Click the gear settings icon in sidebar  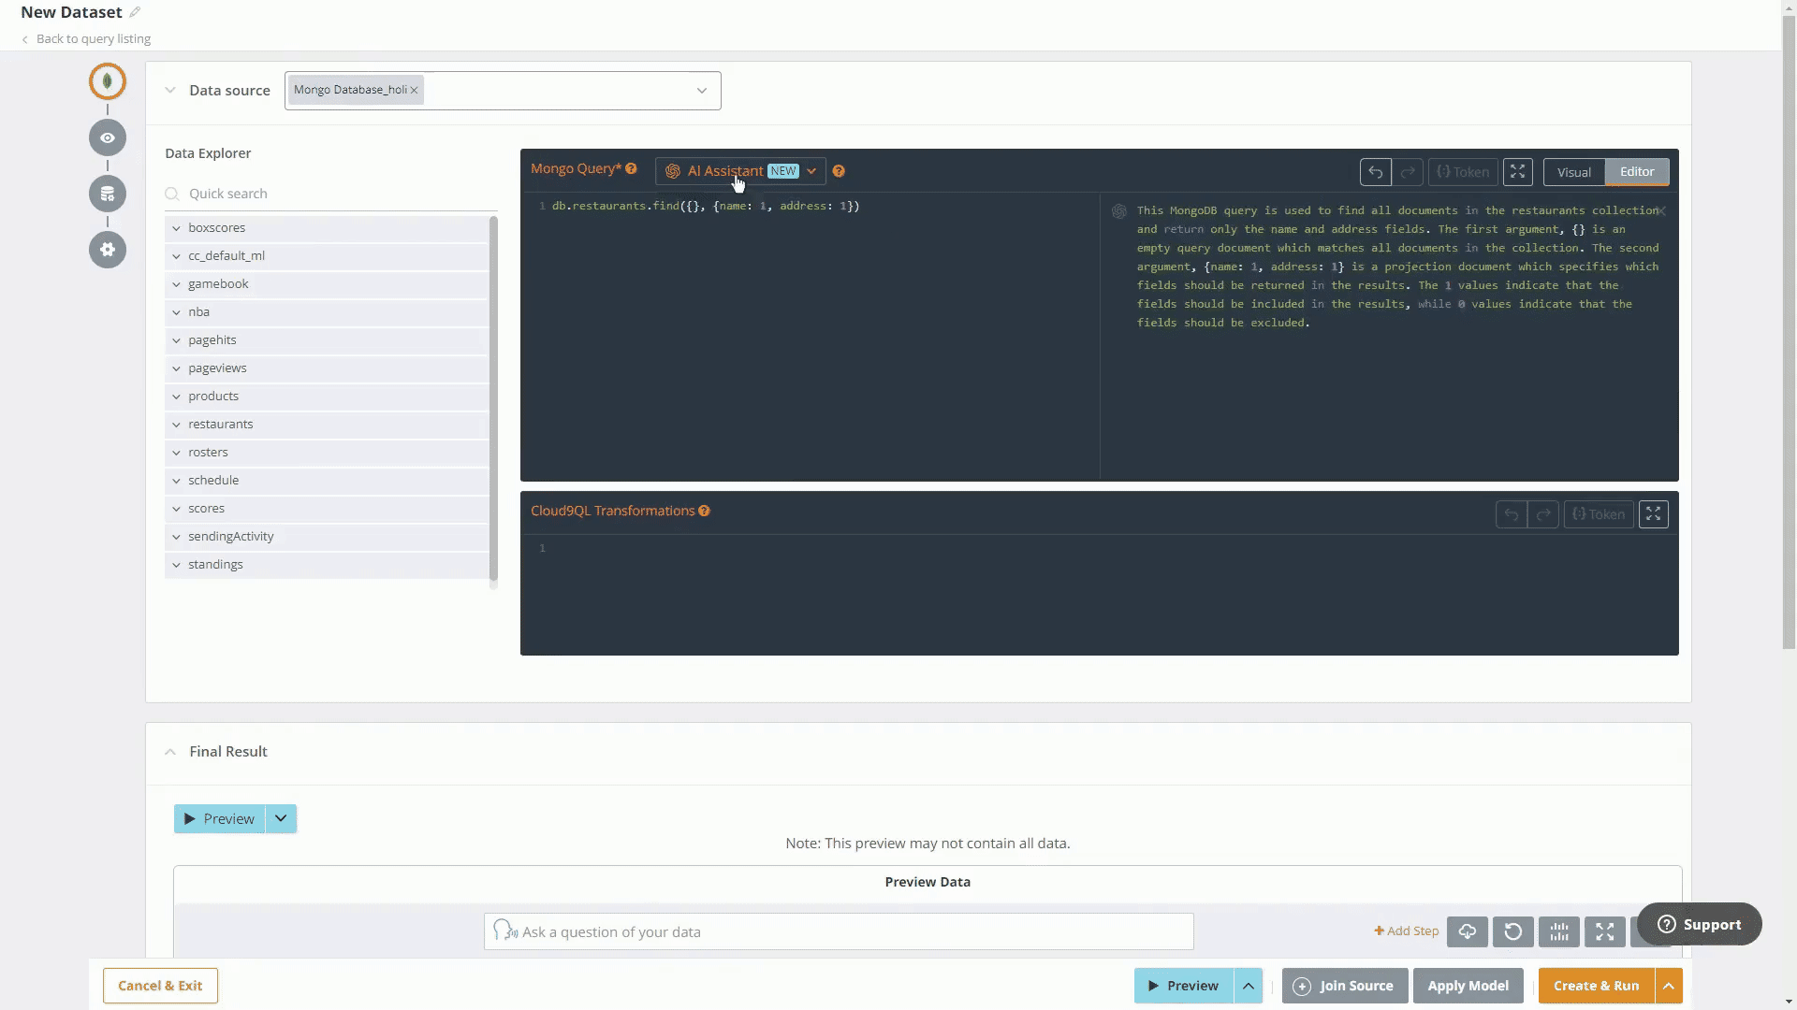[108, 250]
